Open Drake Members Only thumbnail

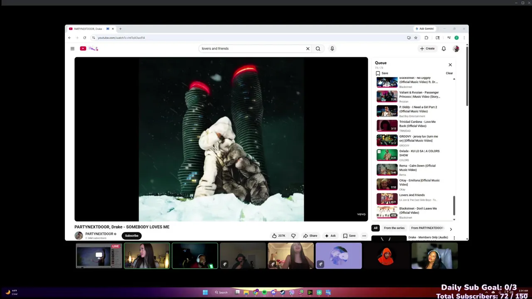tap(389, 238)
